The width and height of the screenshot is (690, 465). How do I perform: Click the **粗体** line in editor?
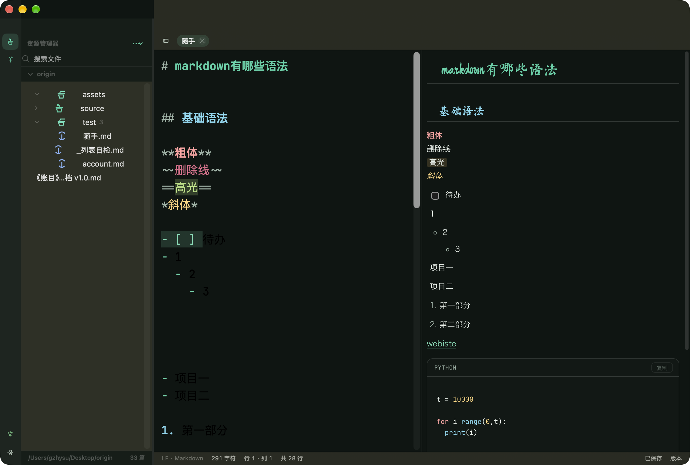coord(186,153)
